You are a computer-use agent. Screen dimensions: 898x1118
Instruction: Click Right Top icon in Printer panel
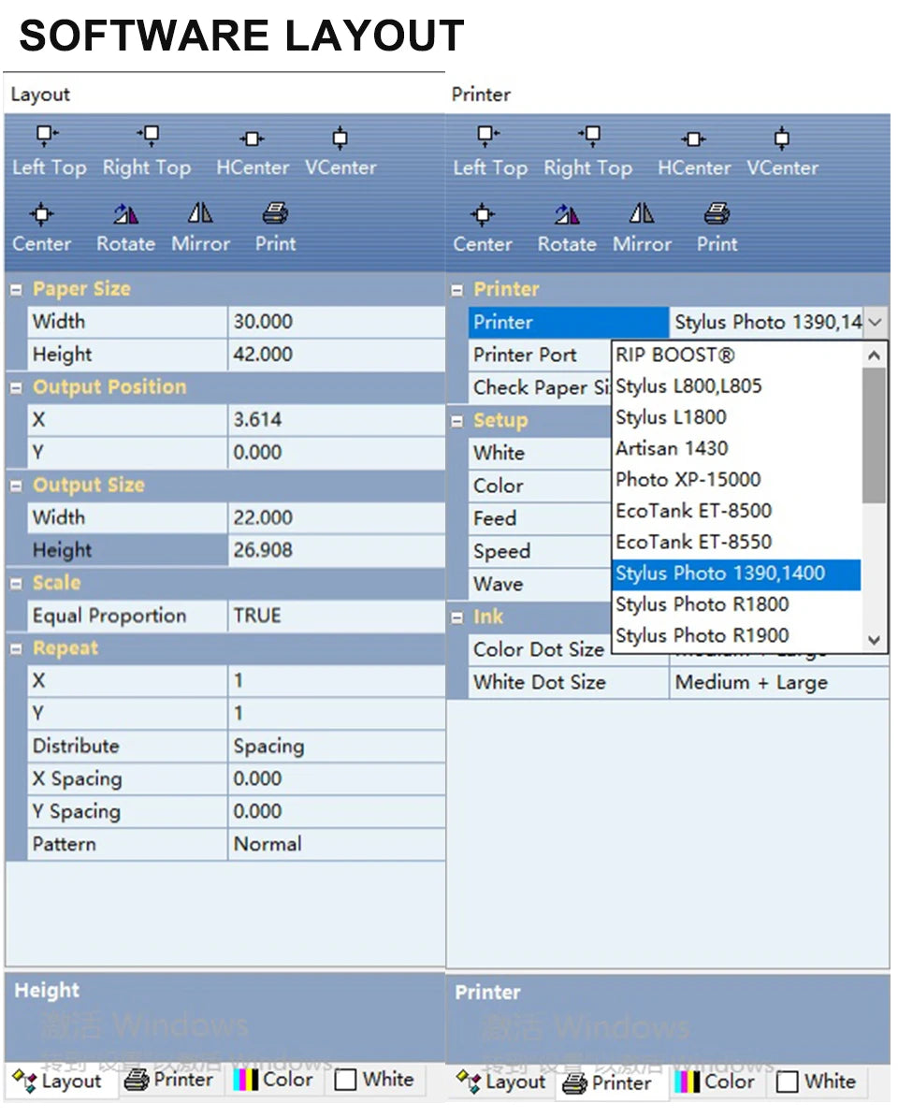pos(589,135)
